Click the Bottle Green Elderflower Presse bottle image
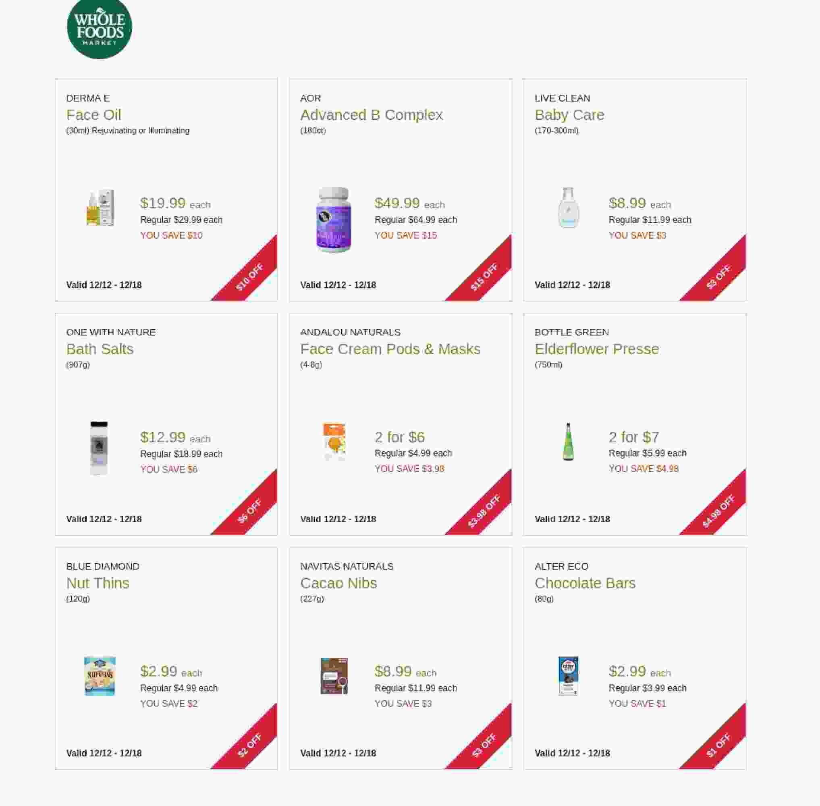Screen dimensions: 820x806 coord(568,442)
